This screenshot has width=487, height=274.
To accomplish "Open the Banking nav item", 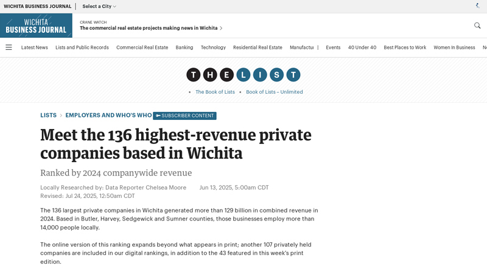I will 184,47.
